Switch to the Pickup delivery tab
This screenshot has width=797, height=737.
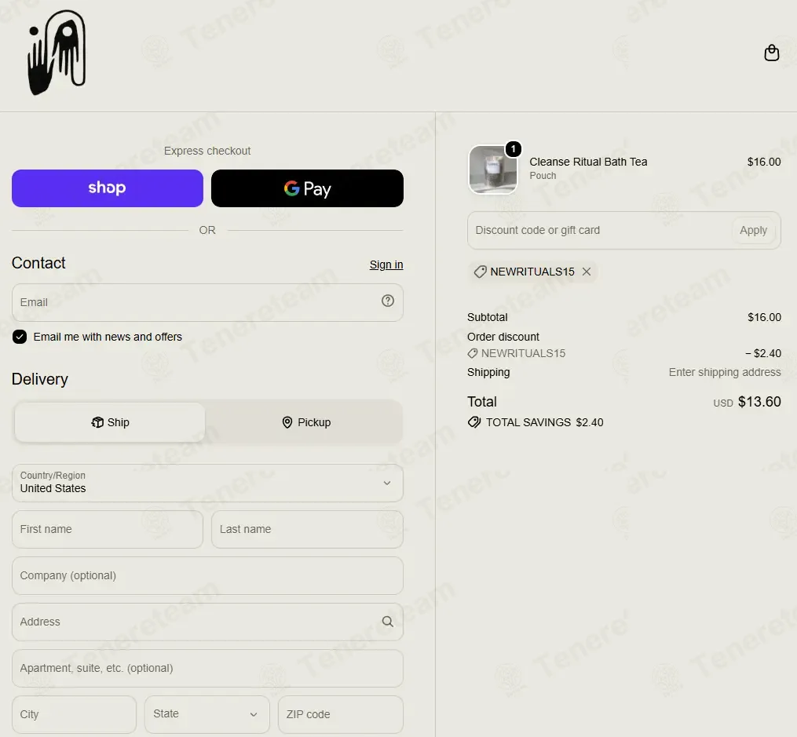click(x=306, y=422)
